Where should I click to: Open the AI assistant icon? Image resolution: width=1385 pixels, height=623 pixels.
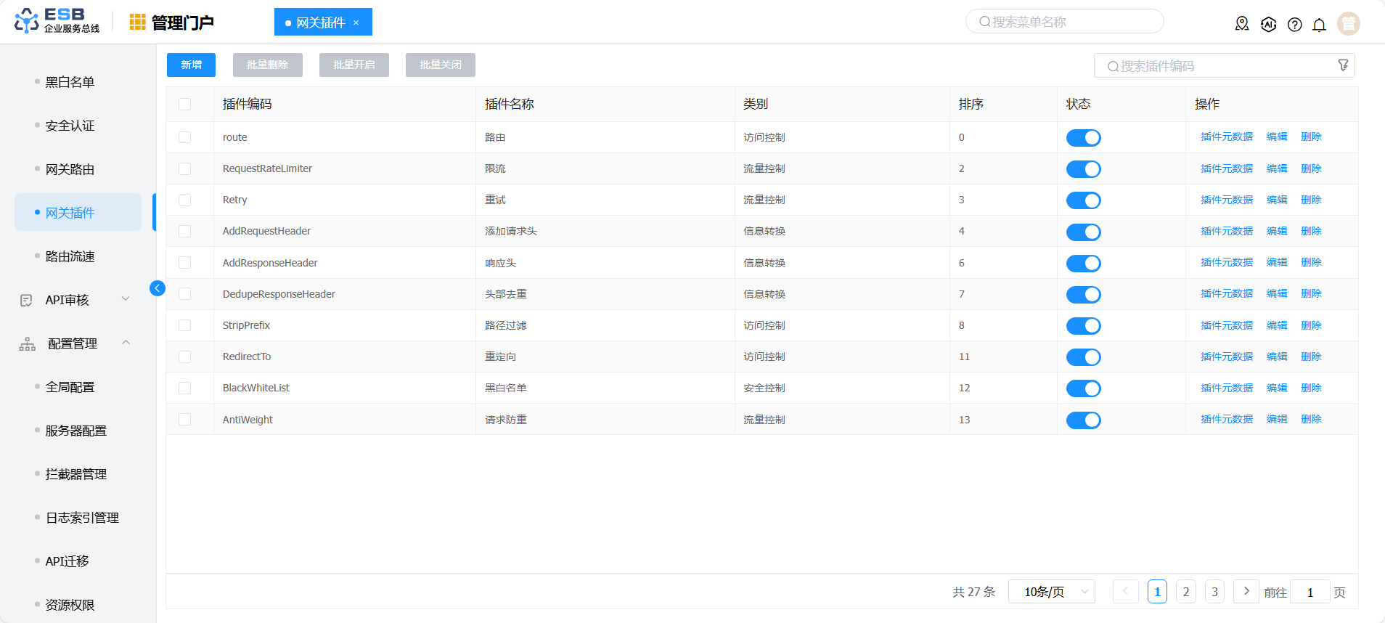(1268, 24)
